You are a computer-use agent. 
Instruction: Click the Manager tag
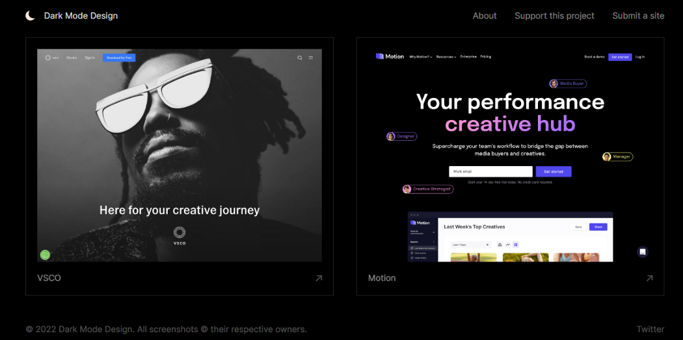tap(618, 157)
